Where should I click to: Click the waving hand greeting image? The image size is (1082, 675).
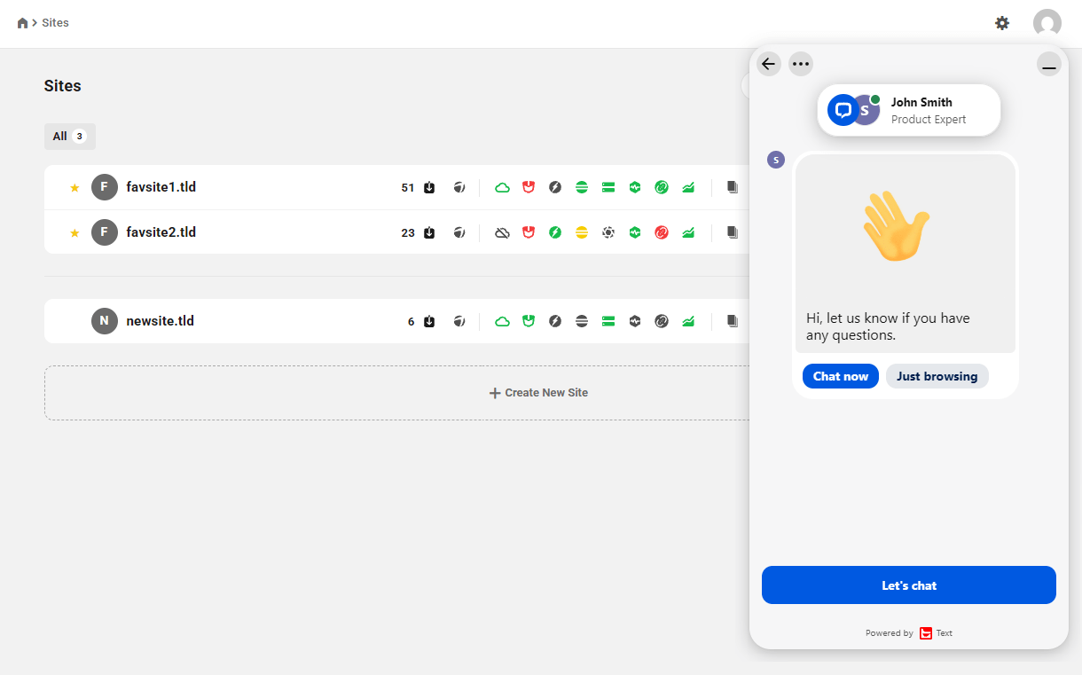pyautogui.click(x=896, y=226)
